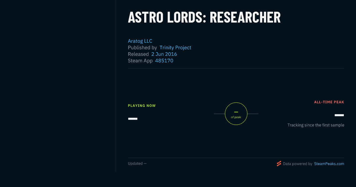Viewport: 356px width, 187px height.
Task: Click the Astro Lords: Researcher title
Action: pyautogui.click(x=204, y=18)
